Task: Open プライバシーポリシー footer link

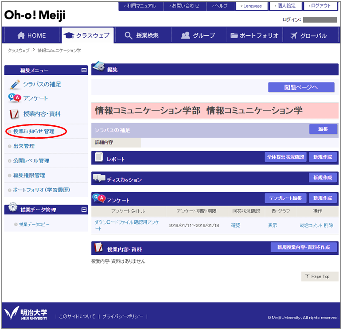Action: (x=123, y=316)
